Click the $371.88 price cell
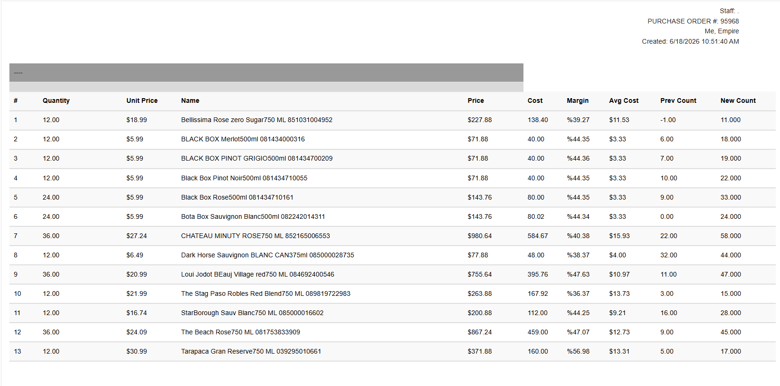Viewport: 780px width, 386px height. pos(480,351)
